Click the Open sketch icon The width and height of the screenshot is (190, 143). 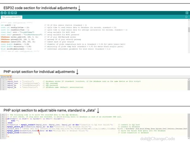pyautogui.click(x=12, y=13)
